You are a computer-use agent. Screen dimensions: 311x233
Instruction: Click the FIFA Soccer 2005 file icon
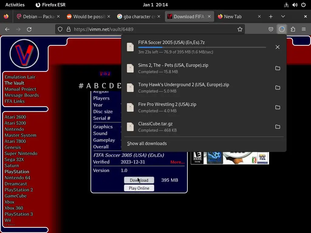[130, 47]
